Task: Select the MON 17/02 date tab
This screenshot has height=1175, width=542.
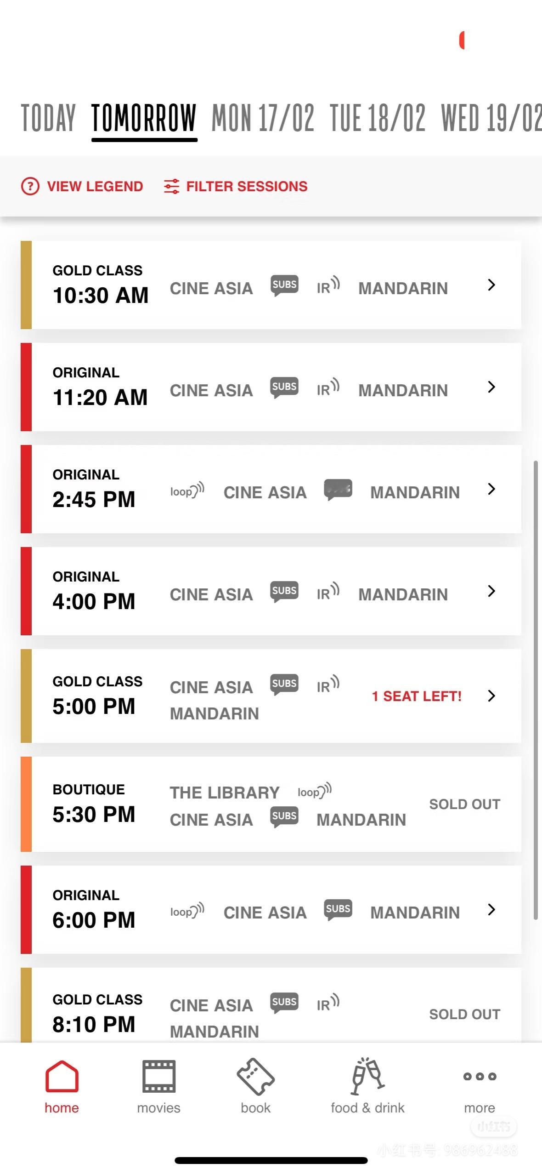Action: click(x=263, y=118)
